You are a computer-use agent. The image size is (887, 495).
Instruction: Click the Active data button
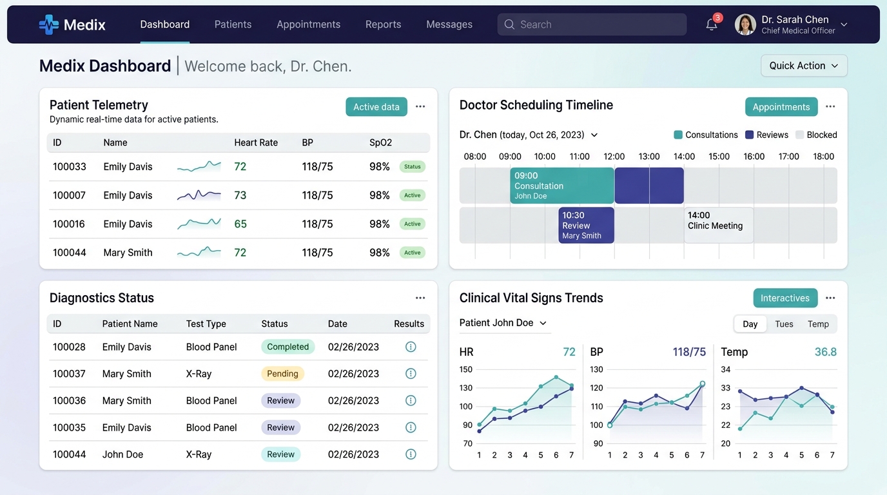click(376, 107)
